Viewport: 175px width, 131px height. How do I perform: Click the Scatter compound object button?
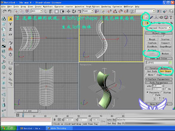click(165, 39)
